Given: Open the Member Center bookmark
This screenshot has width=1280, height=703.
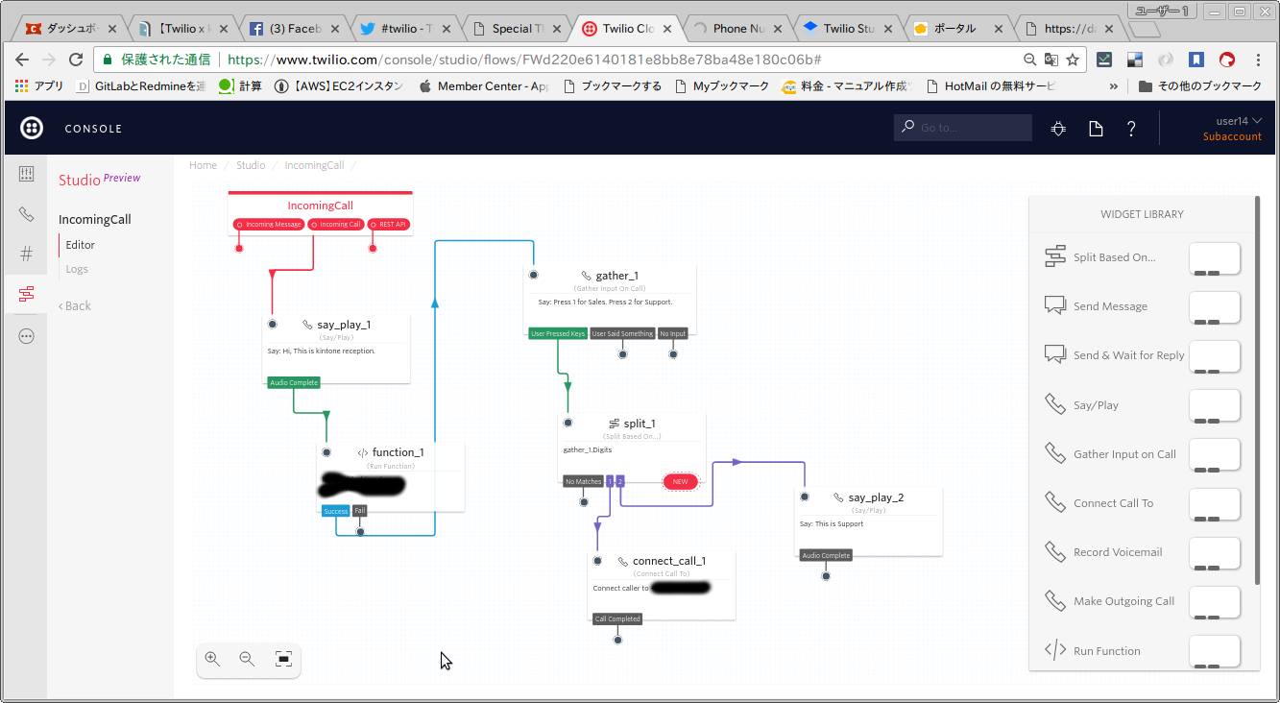Looking at the screenshot, I should coord(484,85).
